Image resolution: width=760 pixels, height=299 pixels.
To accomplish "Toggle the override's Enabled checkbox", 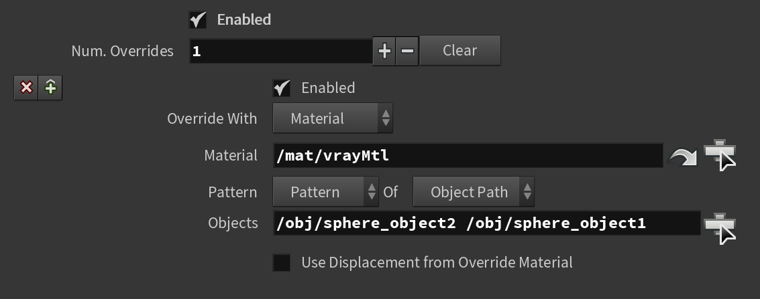I will (282, 88).
